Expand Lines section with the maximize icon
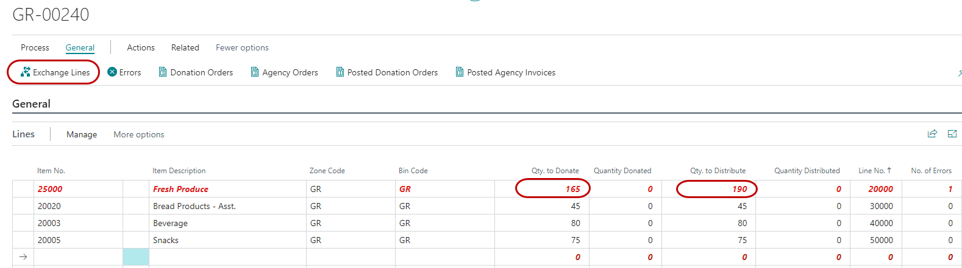 (952, 134)
